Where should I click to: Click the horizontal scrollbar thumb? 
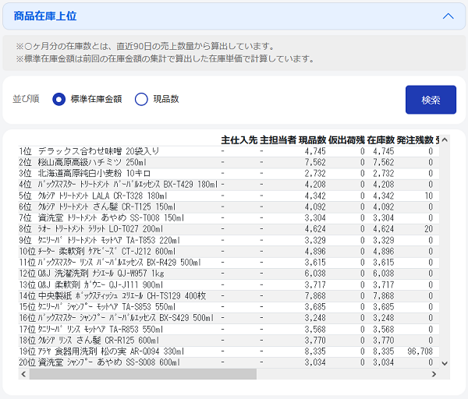143,374
